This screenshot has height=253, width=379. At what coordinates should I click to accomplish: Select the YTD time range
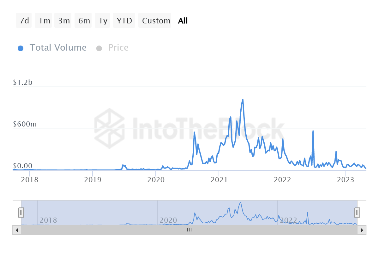[124, 20]
